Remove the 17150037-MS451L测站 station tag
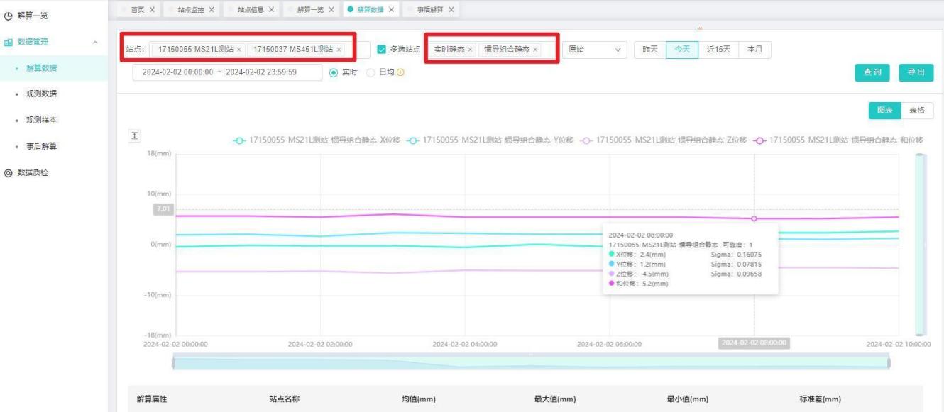This screenshot has height=412, width=944. click(339, 50)
